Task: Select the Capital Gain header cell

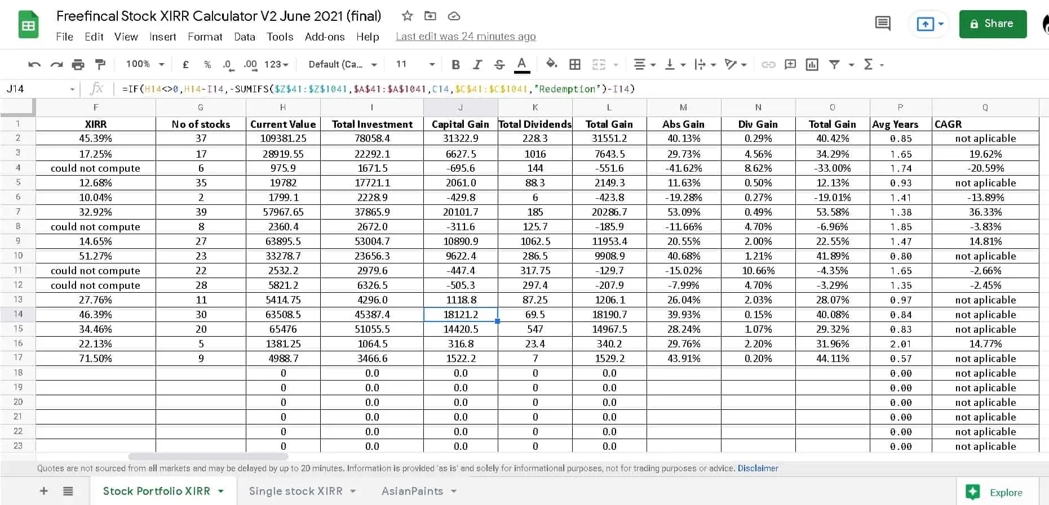Action: tap(461, 124)
